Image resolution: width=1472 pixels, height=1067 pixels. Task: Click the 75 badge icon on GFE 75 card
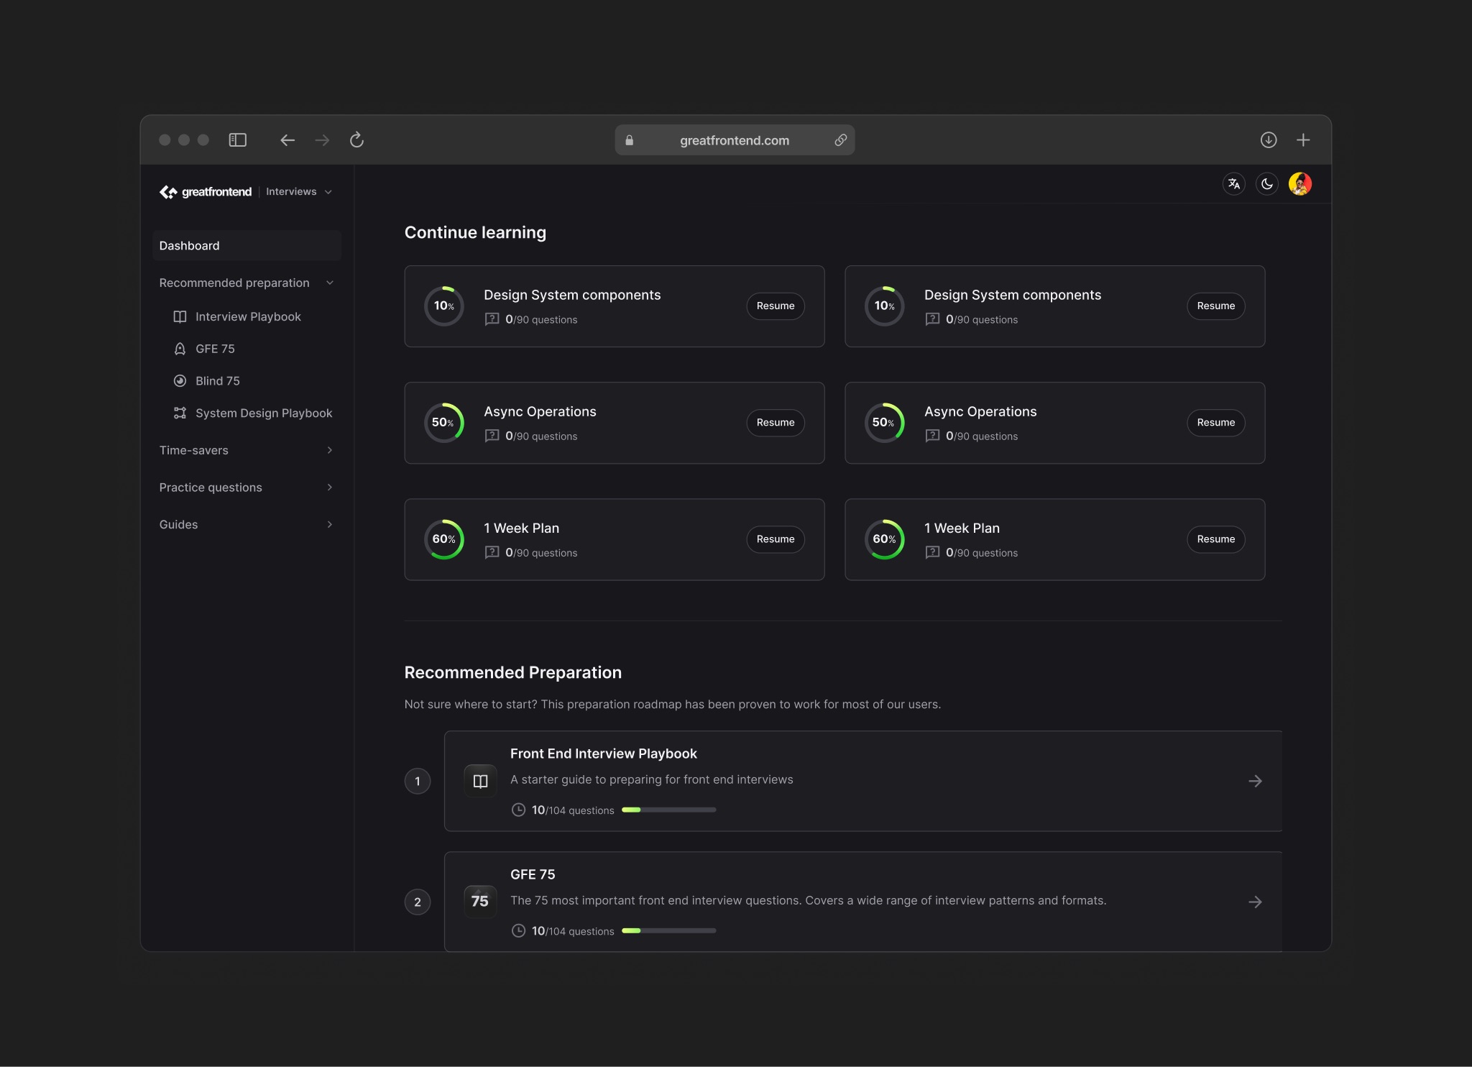[x=480, y=902]
